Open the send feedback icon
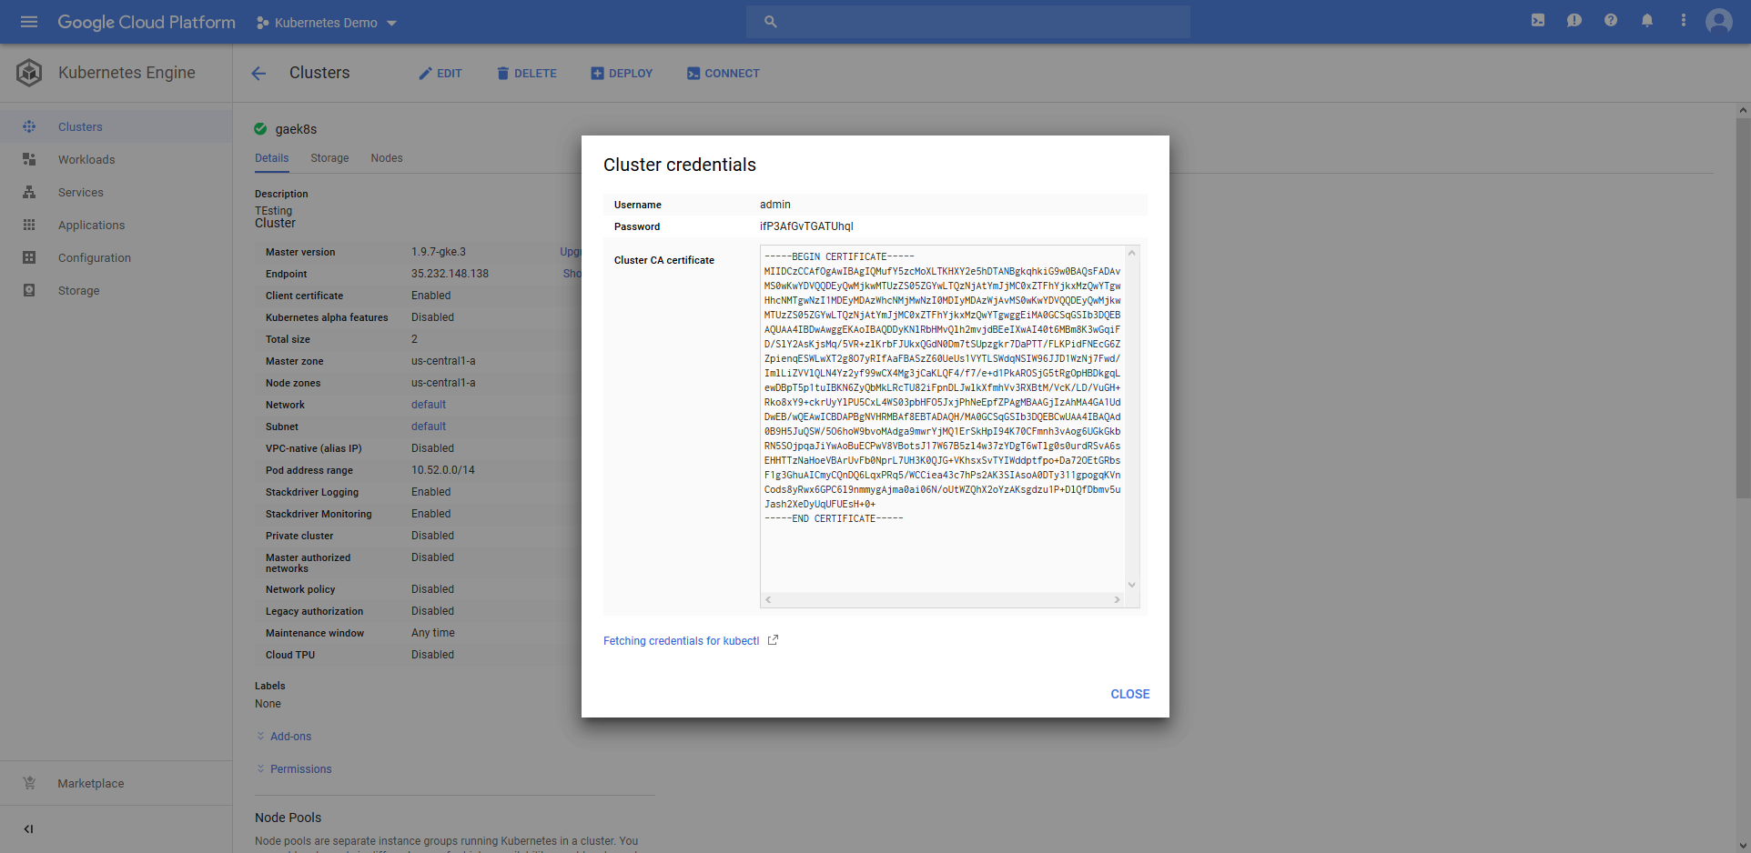The image size is (1751, 853). tap(1574, 21)
